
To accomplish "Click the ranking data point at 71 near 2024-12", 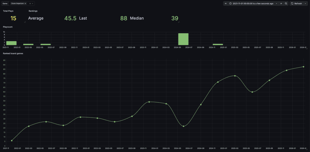I will pyautogui.click(x=218, y=82).
